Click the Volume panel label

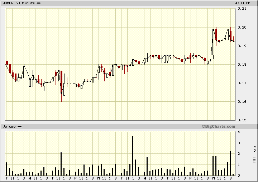click(9, 126)
